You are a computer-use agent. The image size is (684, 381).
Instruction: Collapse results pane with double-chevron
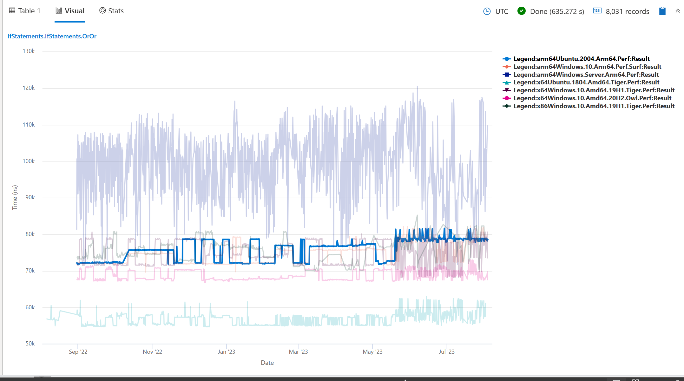coord(677,10)
